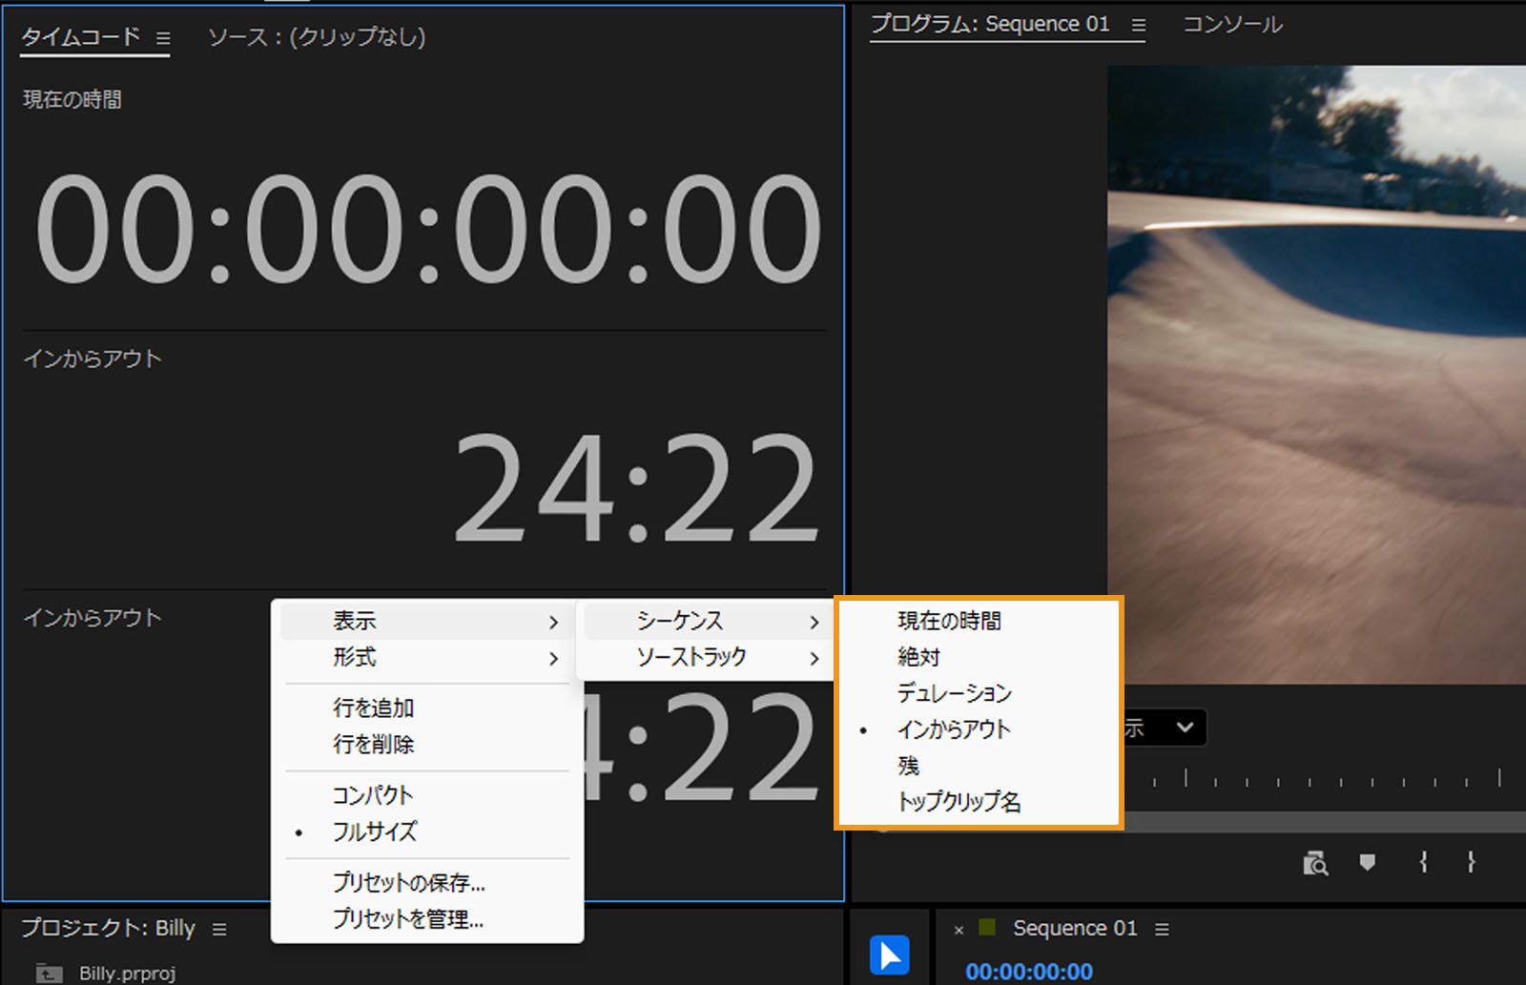The height and width of the screenshot is (985, 1526).
Task: Set an In point with the Mark In icon
Action: point(1424,863)
